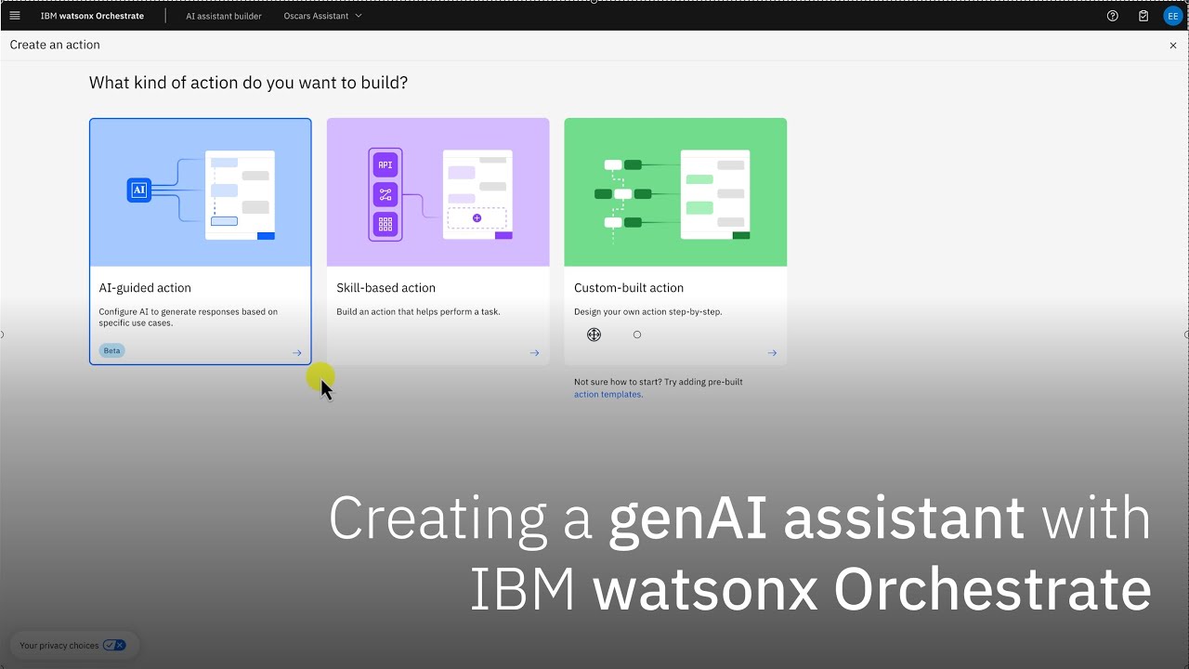Viewport: 1189px width, 669px height.
Task: Click the Custom-built action arrow icon
Action: coord(773,353)
